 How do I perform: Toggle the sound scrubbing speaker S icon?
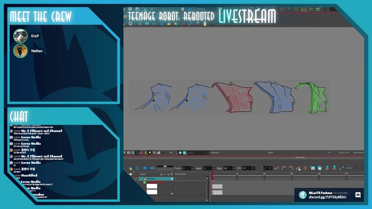coord(152,168)
